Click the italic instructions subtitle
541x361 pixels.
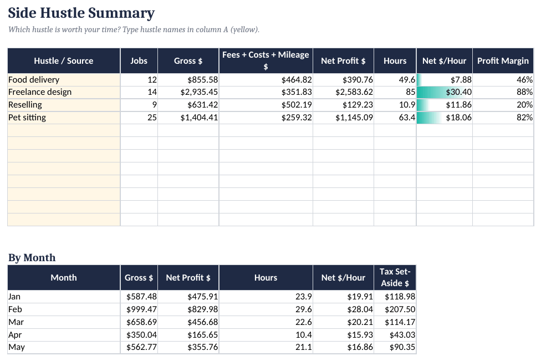[134, 30]
